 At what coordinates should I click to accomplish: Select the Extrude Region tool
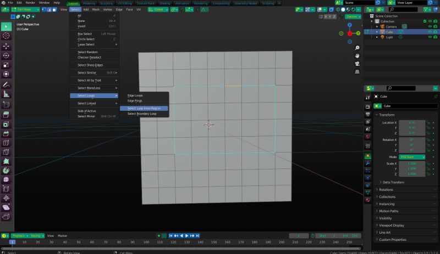coord(6,115)
